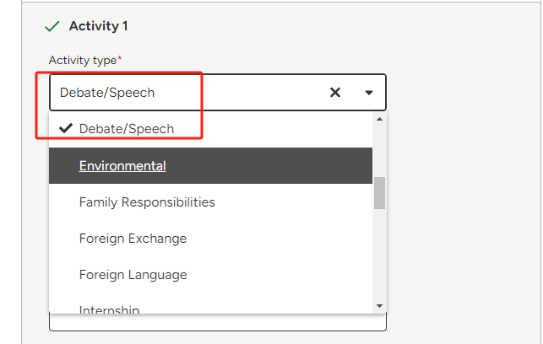The height and width of the screenshot is (344, 543).
Task: Clear the Debate/Speech selection with the X icon
Action: click(335, 93)
